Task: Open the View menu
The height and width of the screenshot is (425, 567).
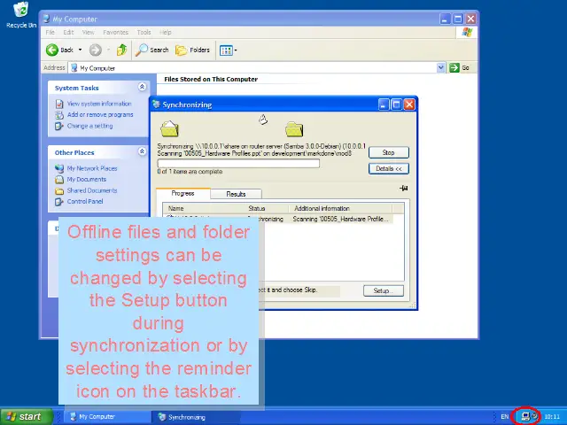Action: click(x=88, y=32)
